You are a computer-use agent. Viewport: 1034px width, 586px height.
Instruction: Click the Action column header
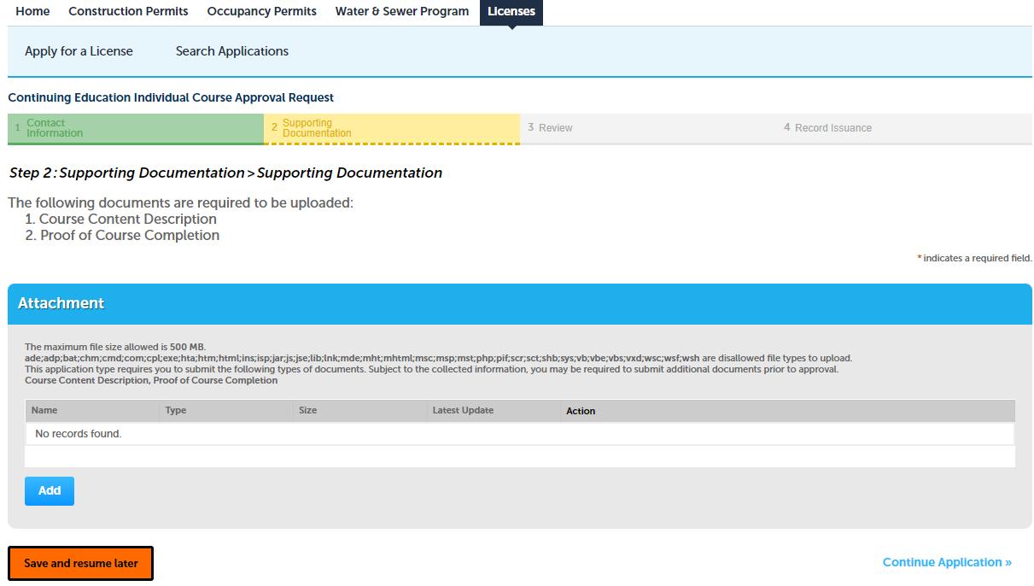[x=581, y=411]
